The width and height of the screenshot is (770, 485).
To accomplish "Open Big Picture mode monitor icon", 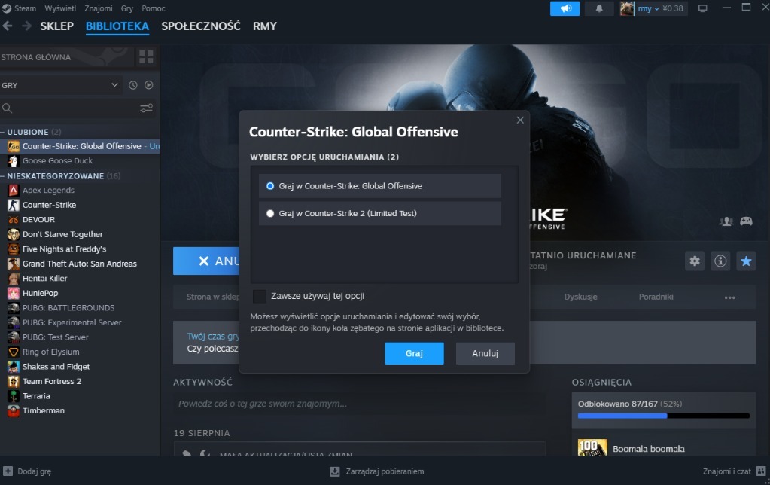I will [x=703, y=8].
